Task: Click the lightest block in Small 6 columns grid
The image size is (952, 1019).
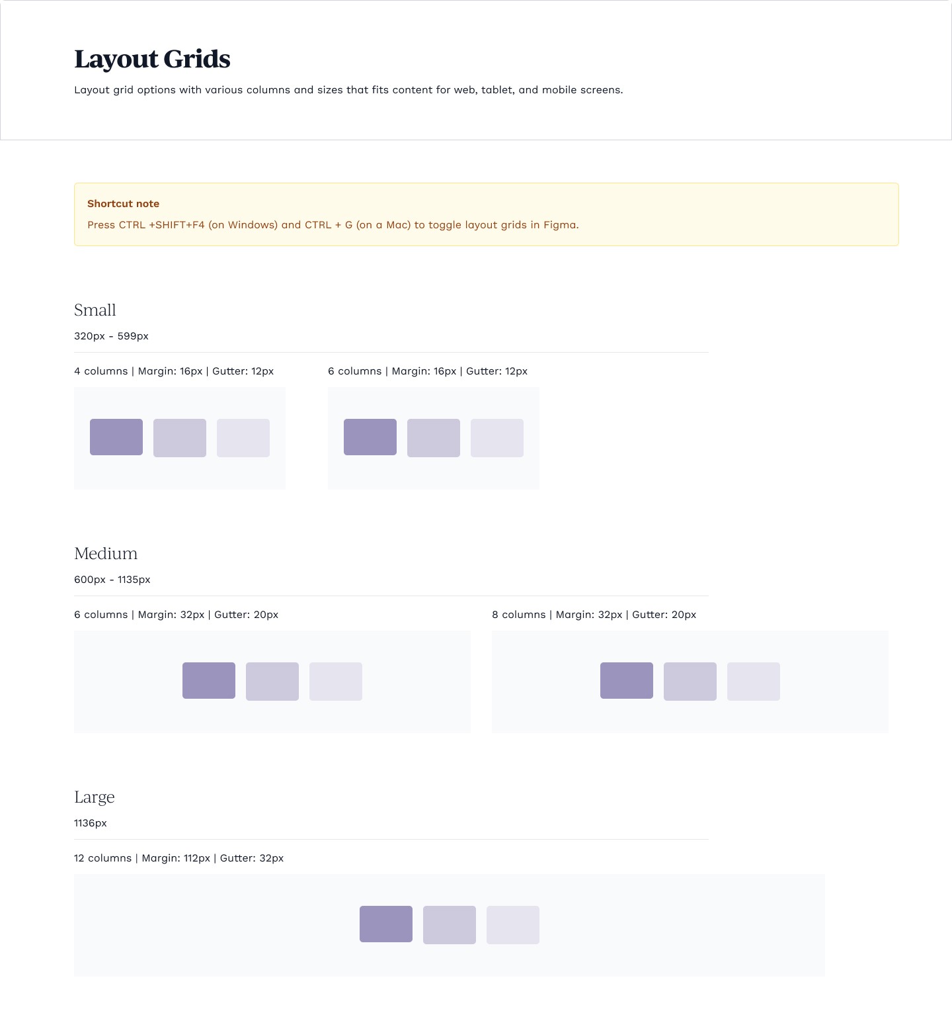Action: 497,438
